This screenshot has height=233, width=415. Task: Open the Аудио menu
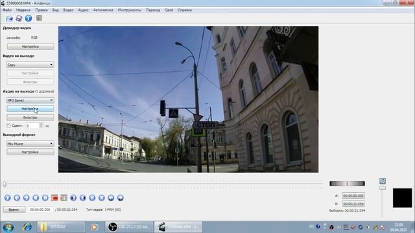[83, 10]
